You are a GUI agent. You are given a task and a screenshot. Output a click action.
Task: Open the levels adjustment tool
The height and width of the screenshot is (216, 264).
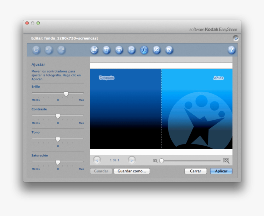point(157,50)
